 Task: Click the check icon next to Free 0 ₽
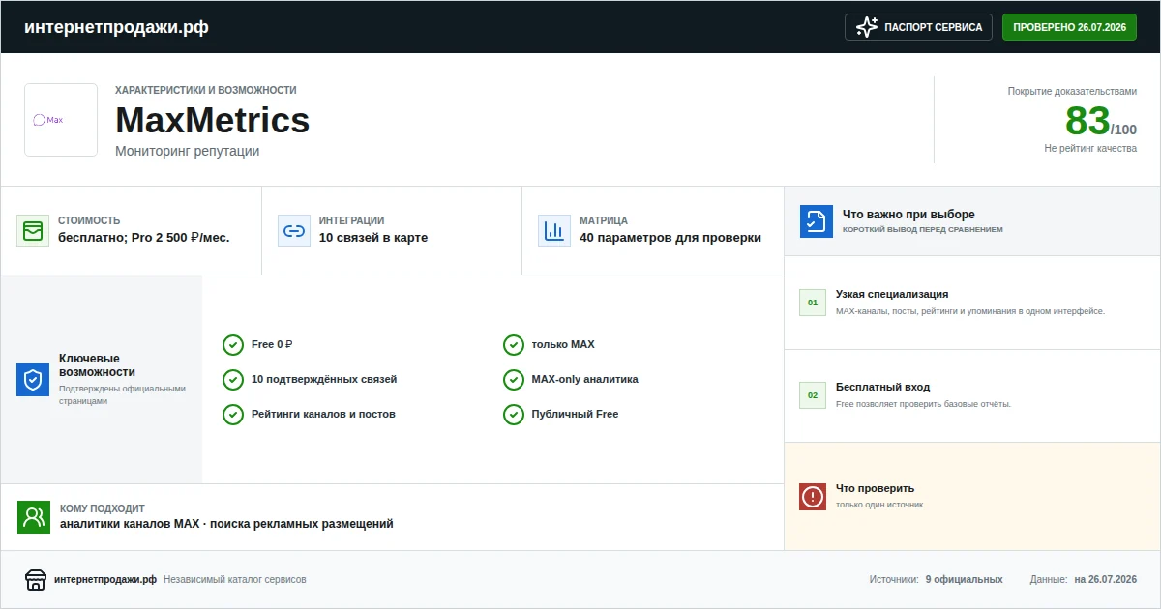click(x=233, y=345)
